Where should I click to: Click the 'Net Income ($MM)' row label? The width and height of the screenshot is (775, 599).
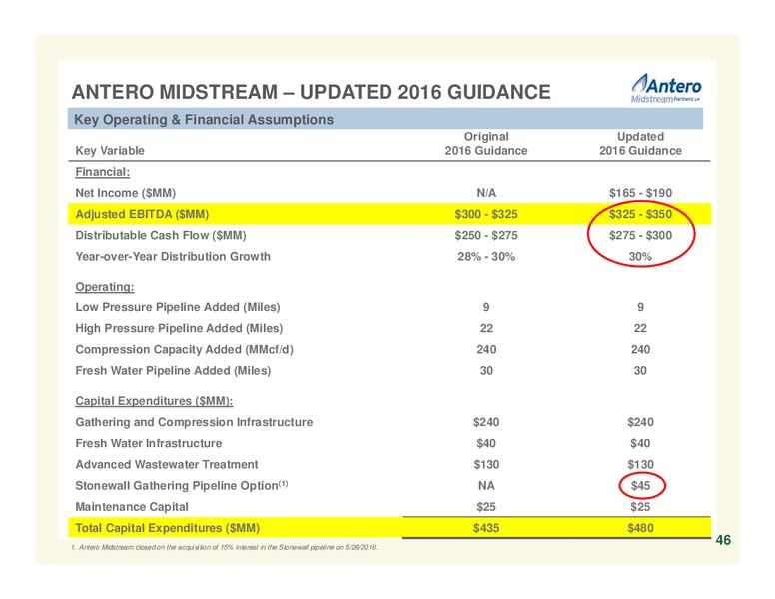[x=126, y=193]
